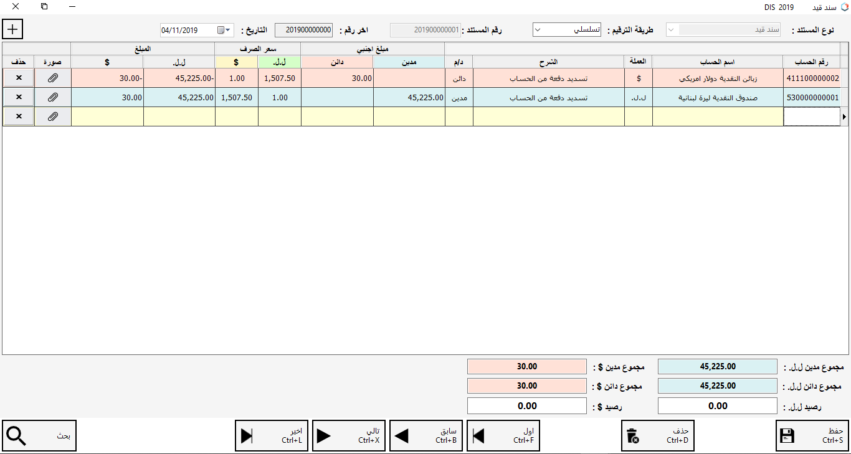Go to the next record (تالي)
This screenshot has width=851, height=454.
349,436
